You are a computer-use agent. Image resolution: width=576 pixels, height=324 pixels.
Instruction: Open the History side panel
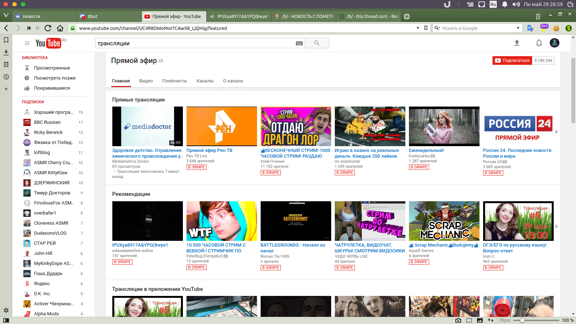tap(6, 77)
